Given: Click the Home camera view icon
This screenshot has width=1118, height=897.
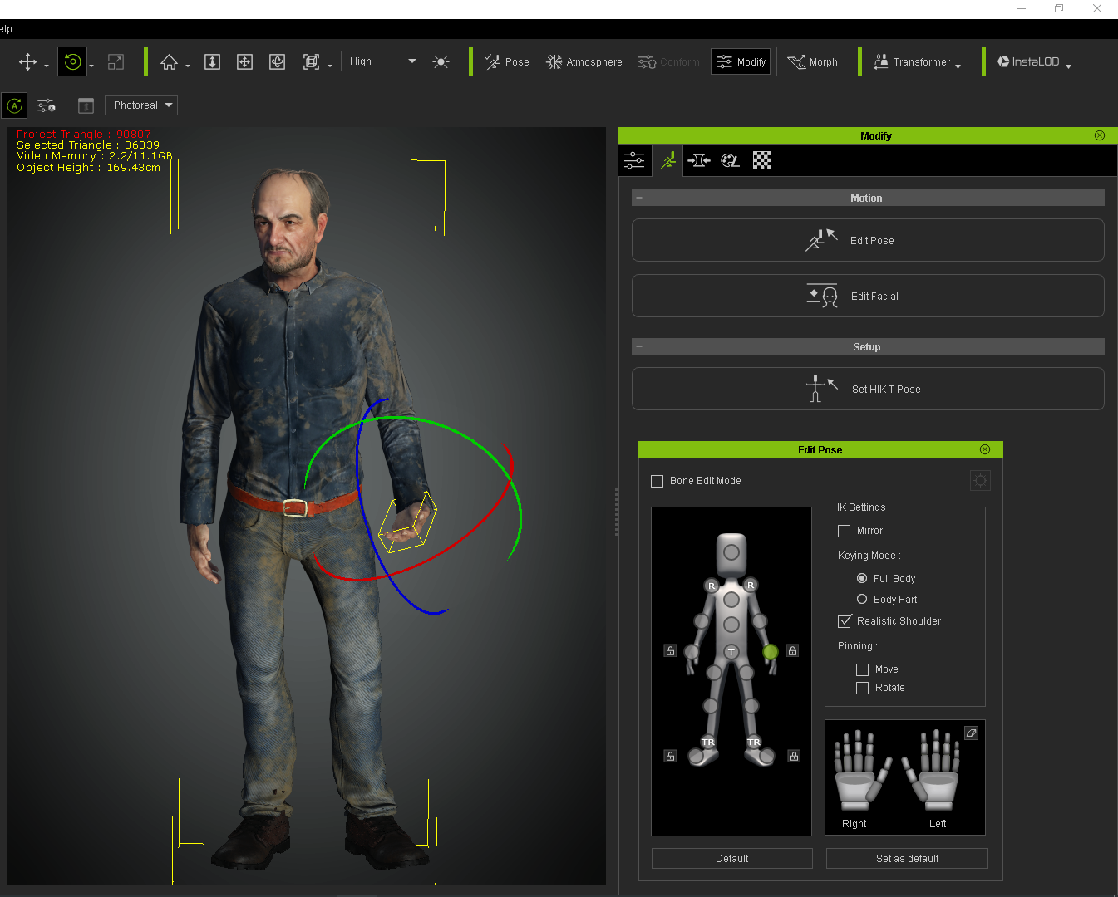Looking at the screenshot, I should (x=169, y=62).
